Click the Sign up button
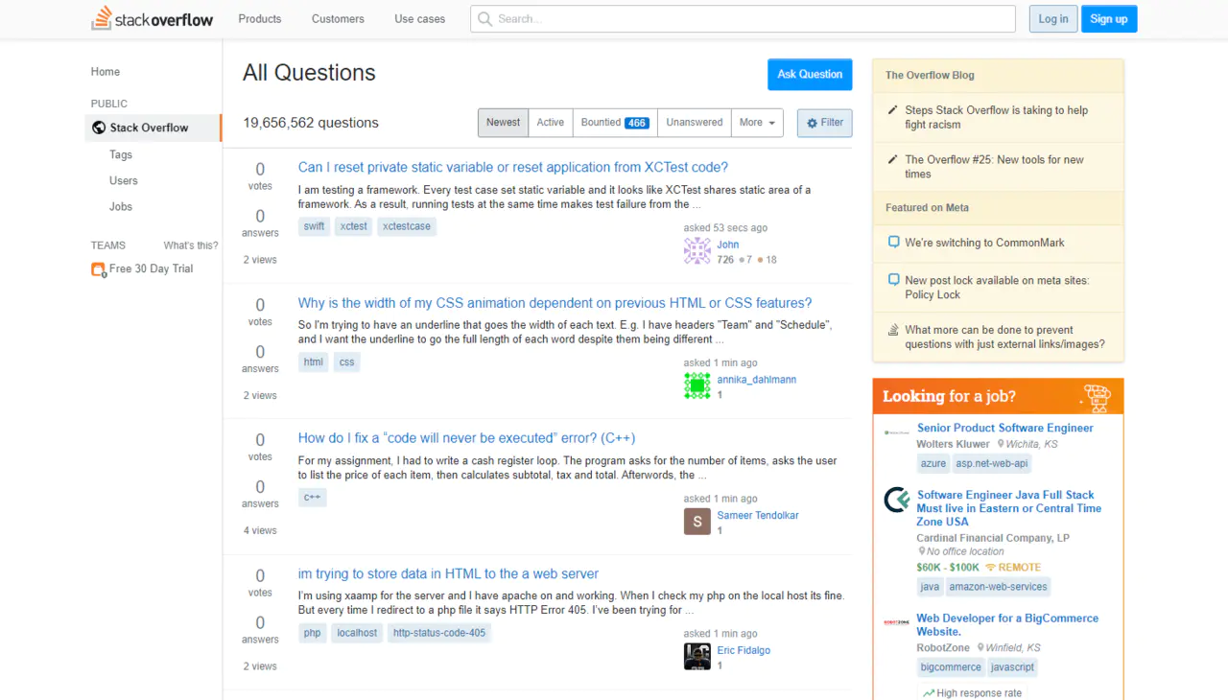 click(1109, 19)
